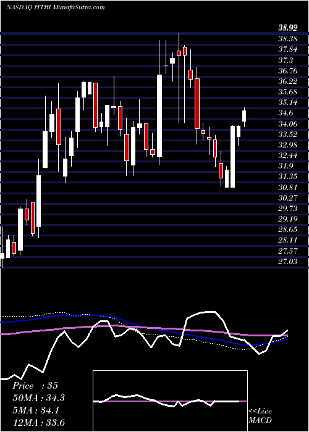Click the 35.68 price axis label
This screenshot has width=309, height=432.
pyautogui.click(x=288, y=92)
